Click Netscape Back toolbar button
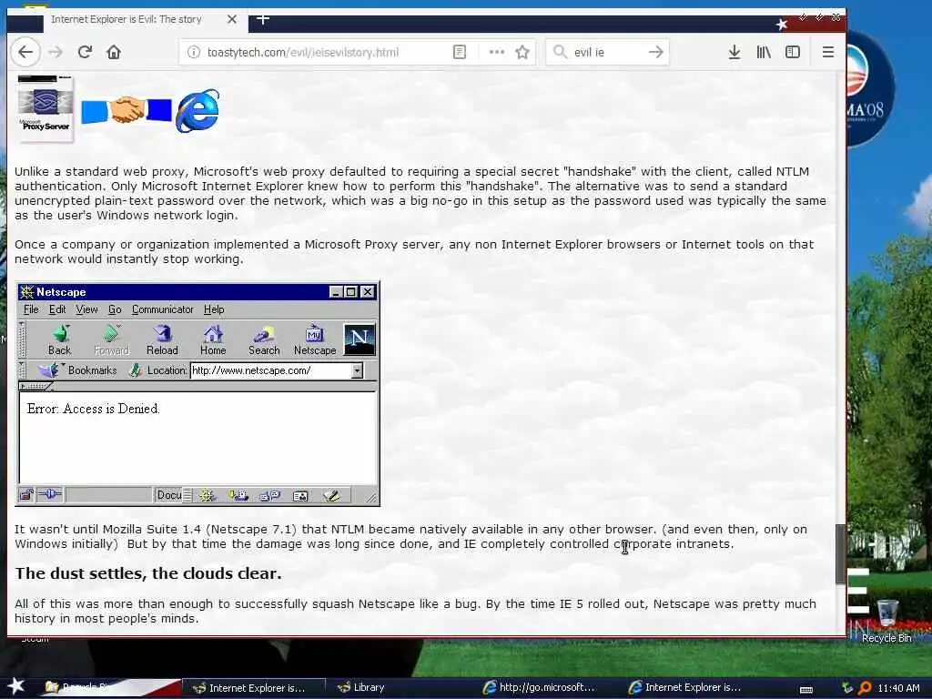Screen dimensions: 932x699 pyautogui.click(x=59, y=340)
